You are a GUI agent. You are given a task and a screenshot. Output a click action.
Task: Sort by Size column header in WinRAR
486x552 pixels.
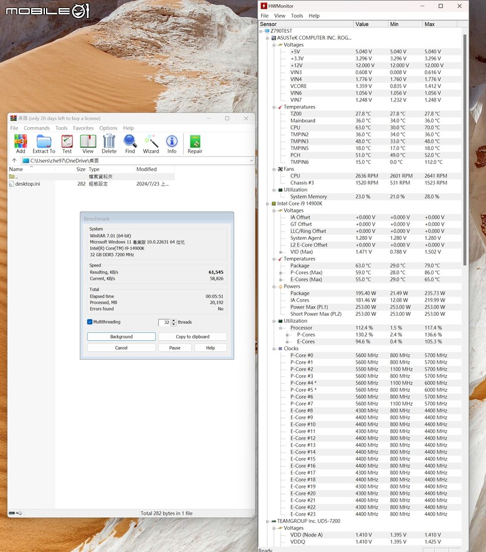[x=71, y=169]
